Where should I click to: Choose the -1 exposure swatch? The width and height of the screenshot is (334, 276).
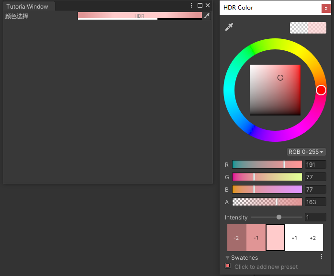point(256,238)
